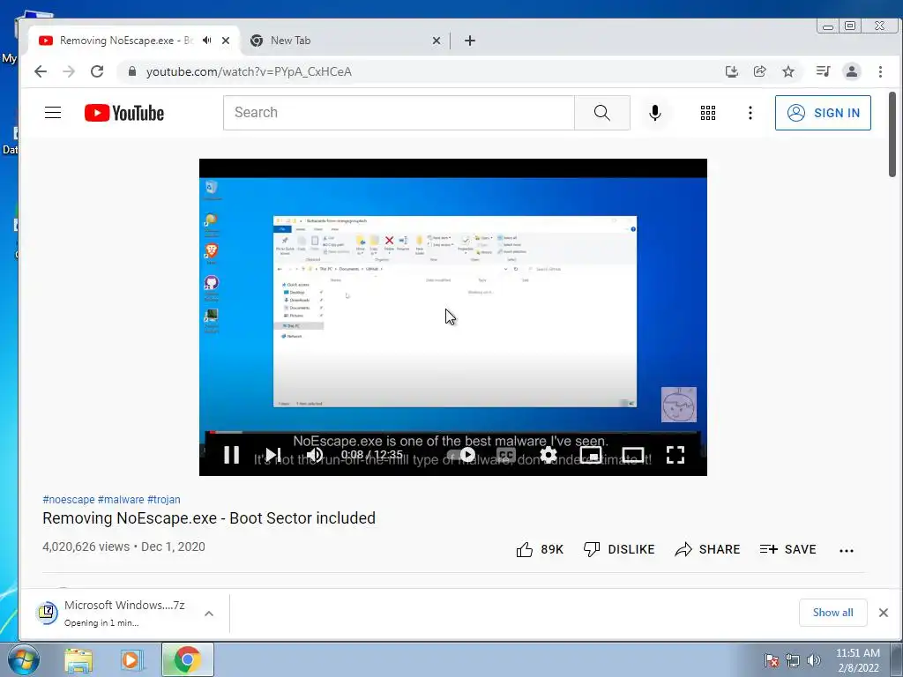This screenshot has width=903, height=677.
Task: Open the #trojan hashtag link
Action: pyautogui.click(x=163, y=500)
